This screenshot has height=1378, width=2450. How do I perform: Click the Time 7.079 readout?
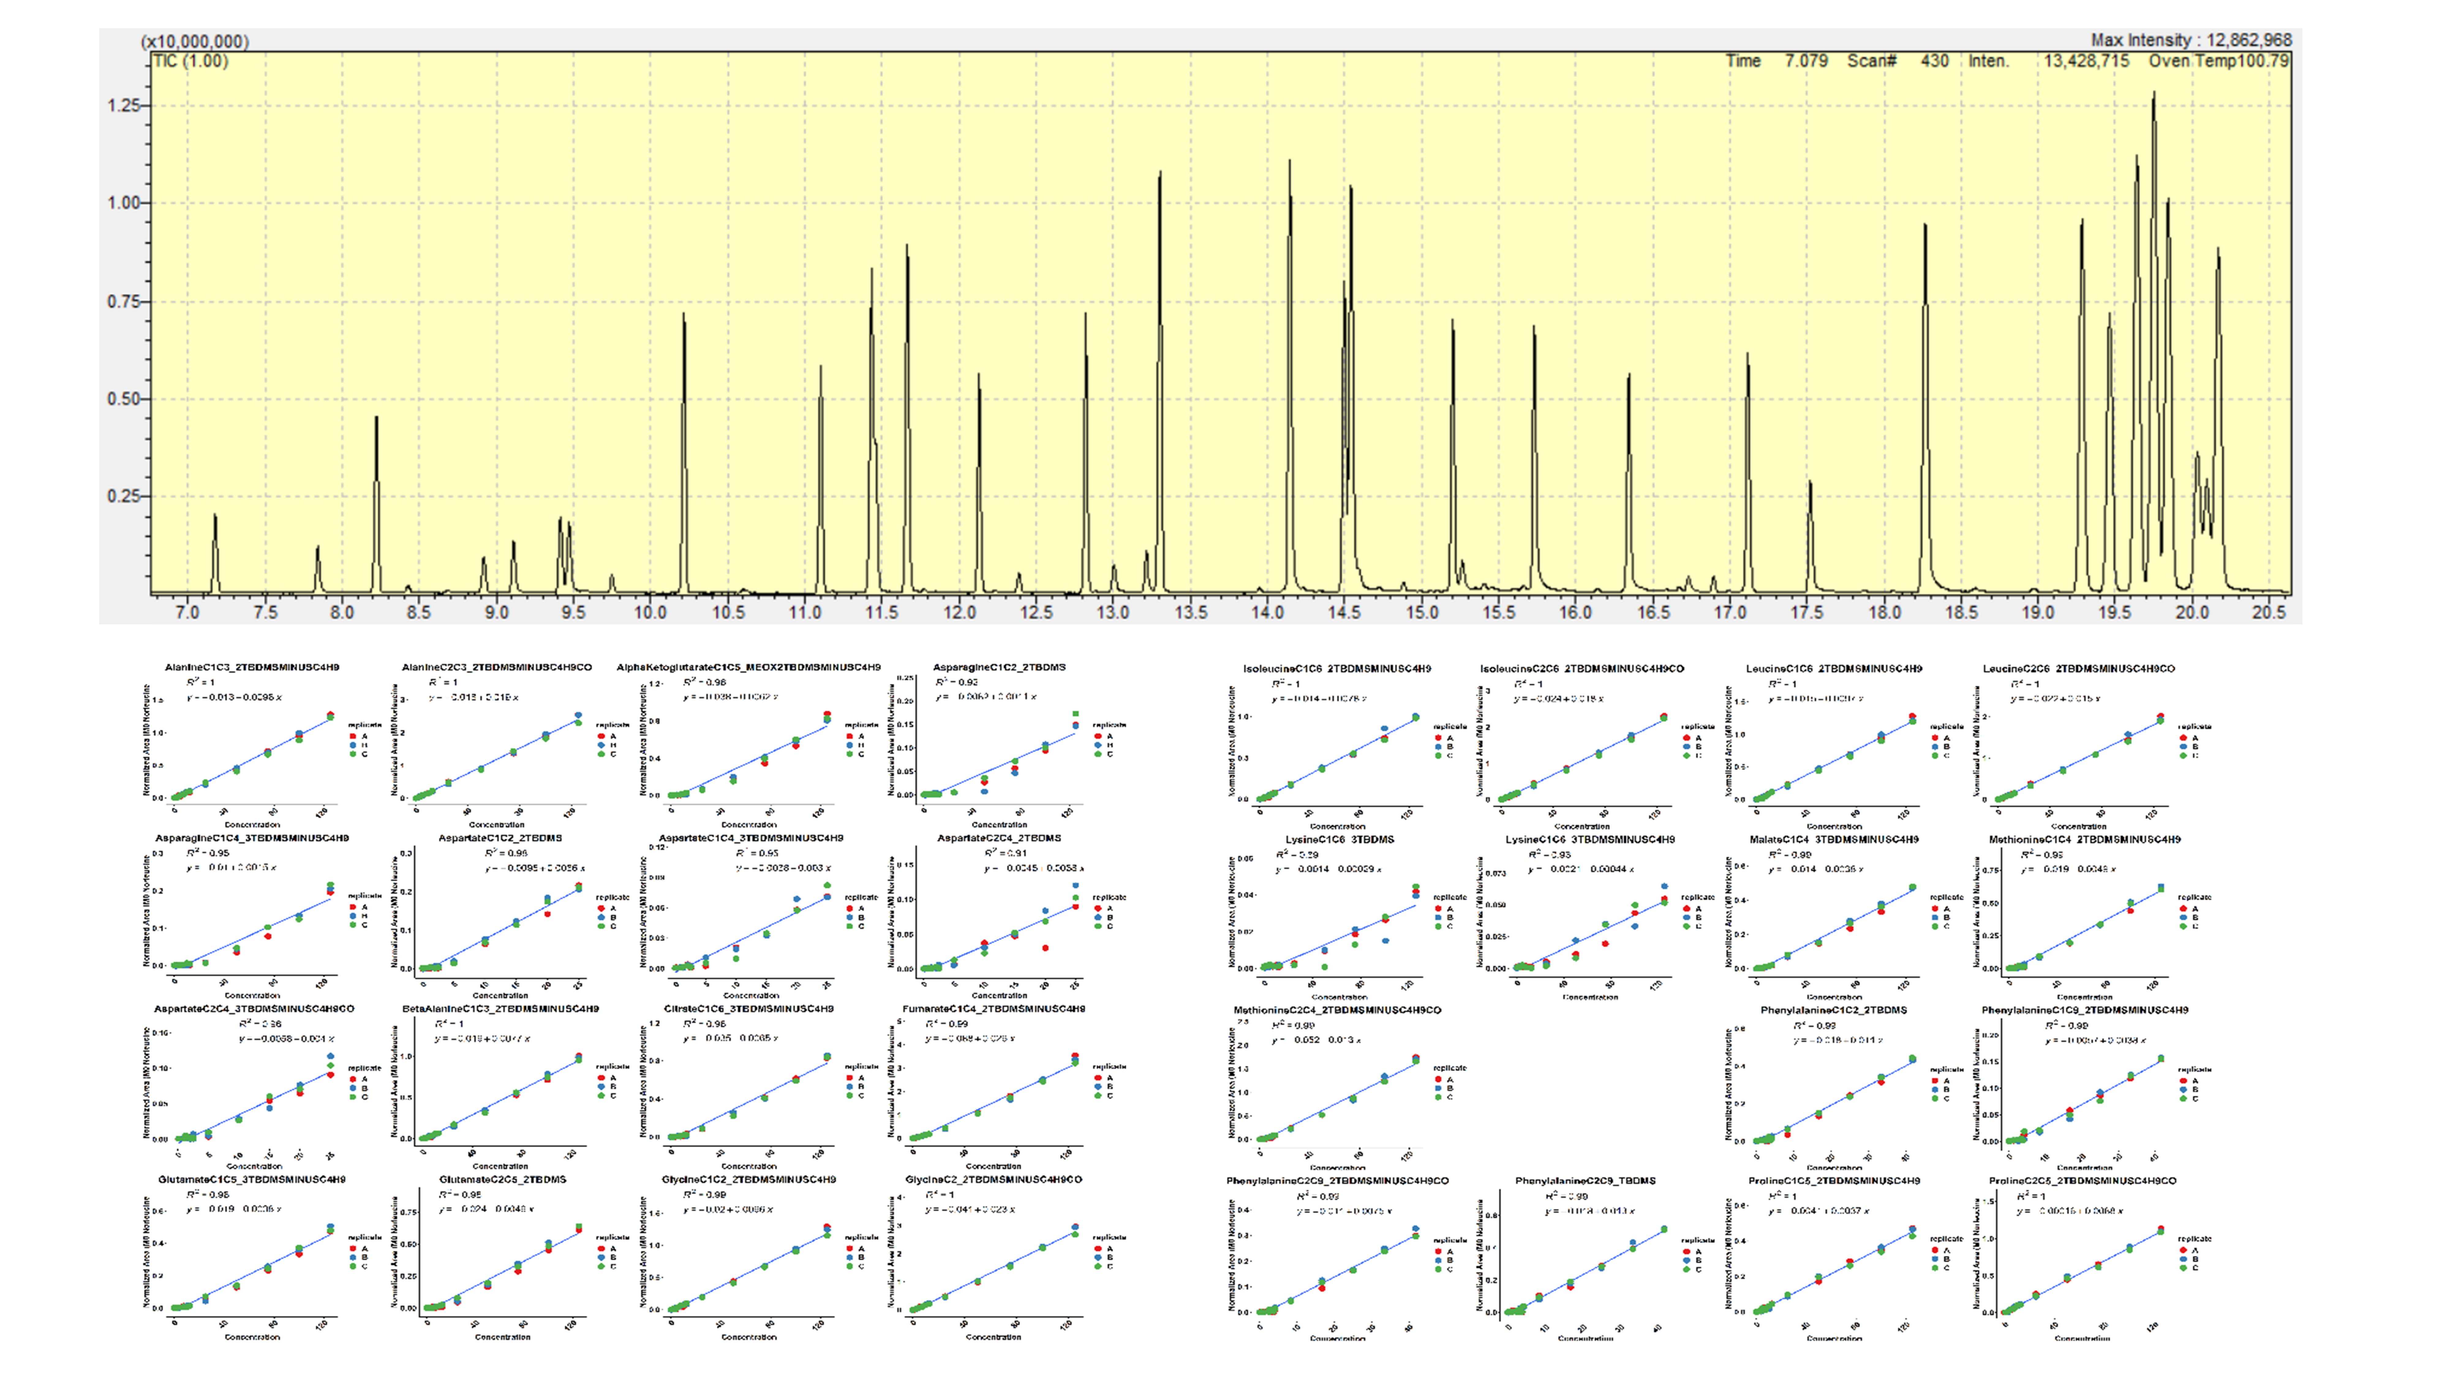(1777, 61)
